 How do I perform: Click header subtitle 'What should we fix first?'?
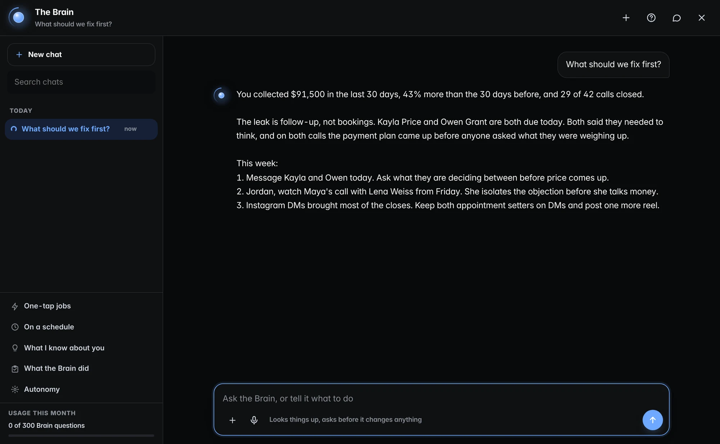(73, 24)
